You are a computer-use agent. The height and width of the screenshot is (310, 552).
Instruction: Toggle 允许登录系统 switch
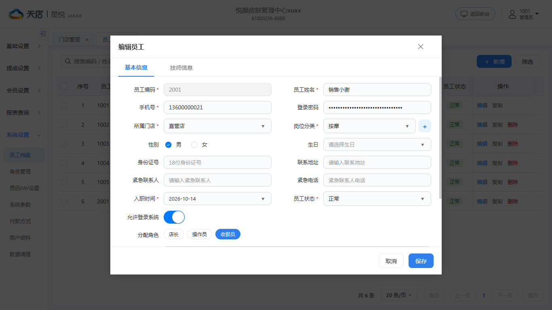174,217
